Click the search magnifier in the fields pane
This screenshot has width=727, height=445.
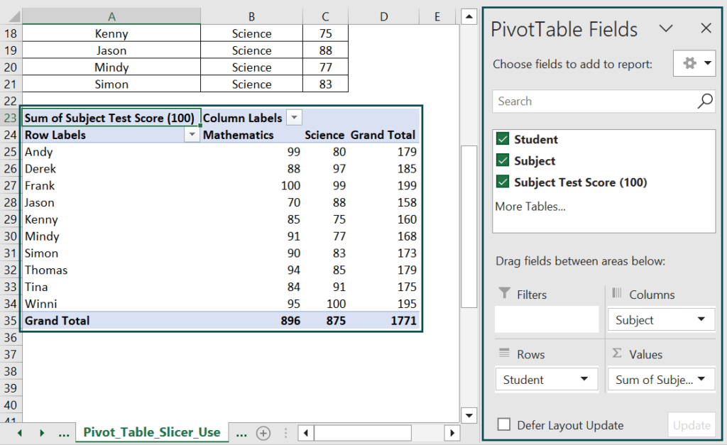pyautogui.click(x=704, y=101)
